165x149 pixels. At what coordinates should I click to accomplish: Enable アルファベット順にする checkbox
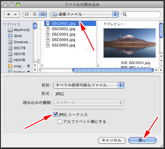(59, 122)
